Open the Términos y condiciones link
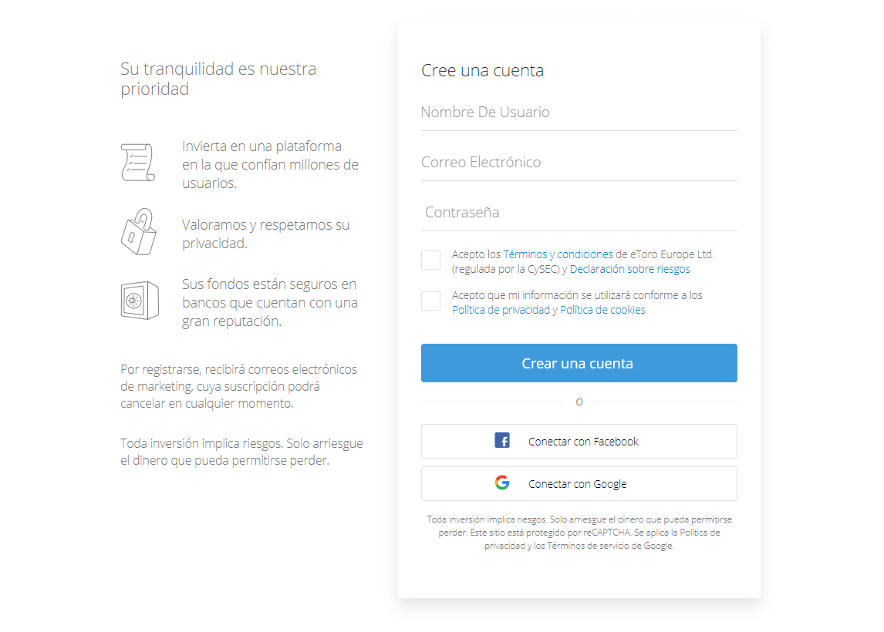The height and width of the screenshot is (632, 884). 558,254
